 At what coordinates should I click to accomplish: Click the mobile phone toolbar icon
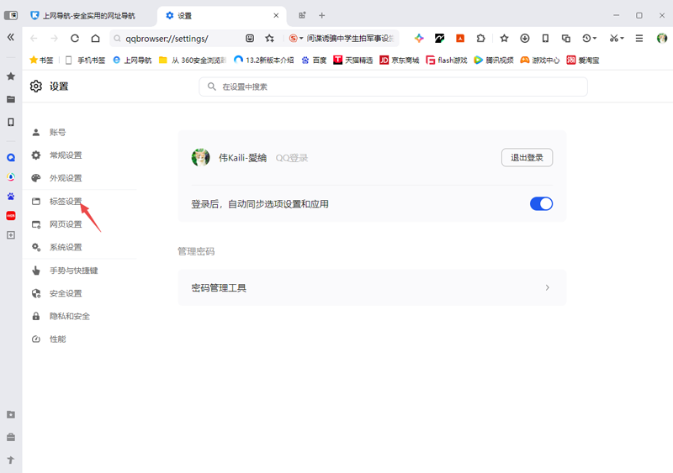545,39
